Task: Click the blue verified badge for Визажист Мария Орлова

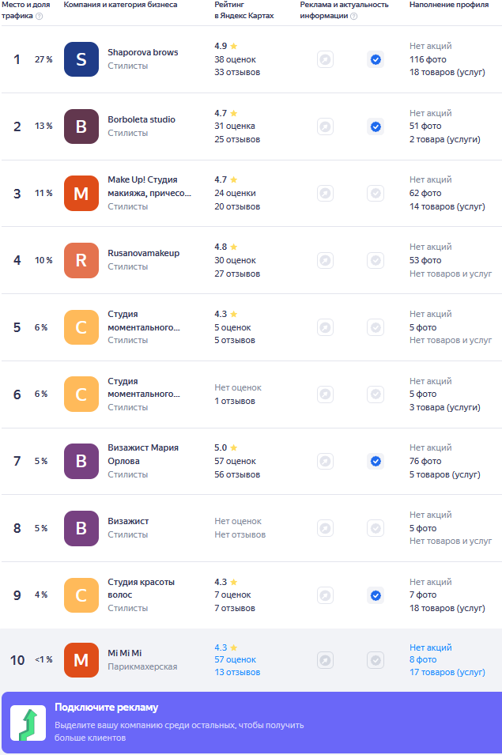Action: tap(376, 461)
